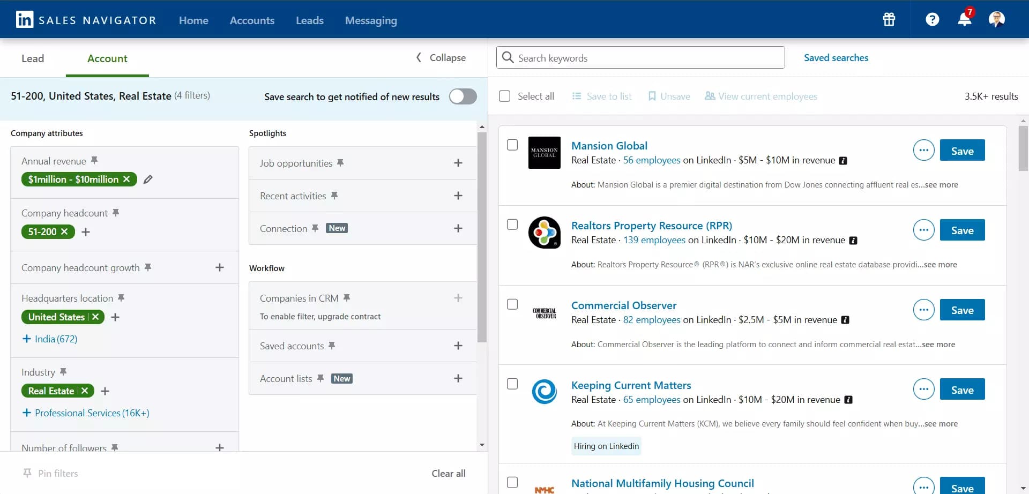This screenshot has width=1029, height=494.
Task: Expand Saved accounts filter
Action: coord(458,346)
